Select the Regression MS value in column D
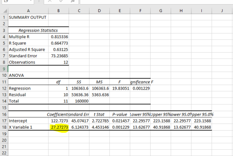The height and width of the screenshot is (156, 233). point(99,88)
